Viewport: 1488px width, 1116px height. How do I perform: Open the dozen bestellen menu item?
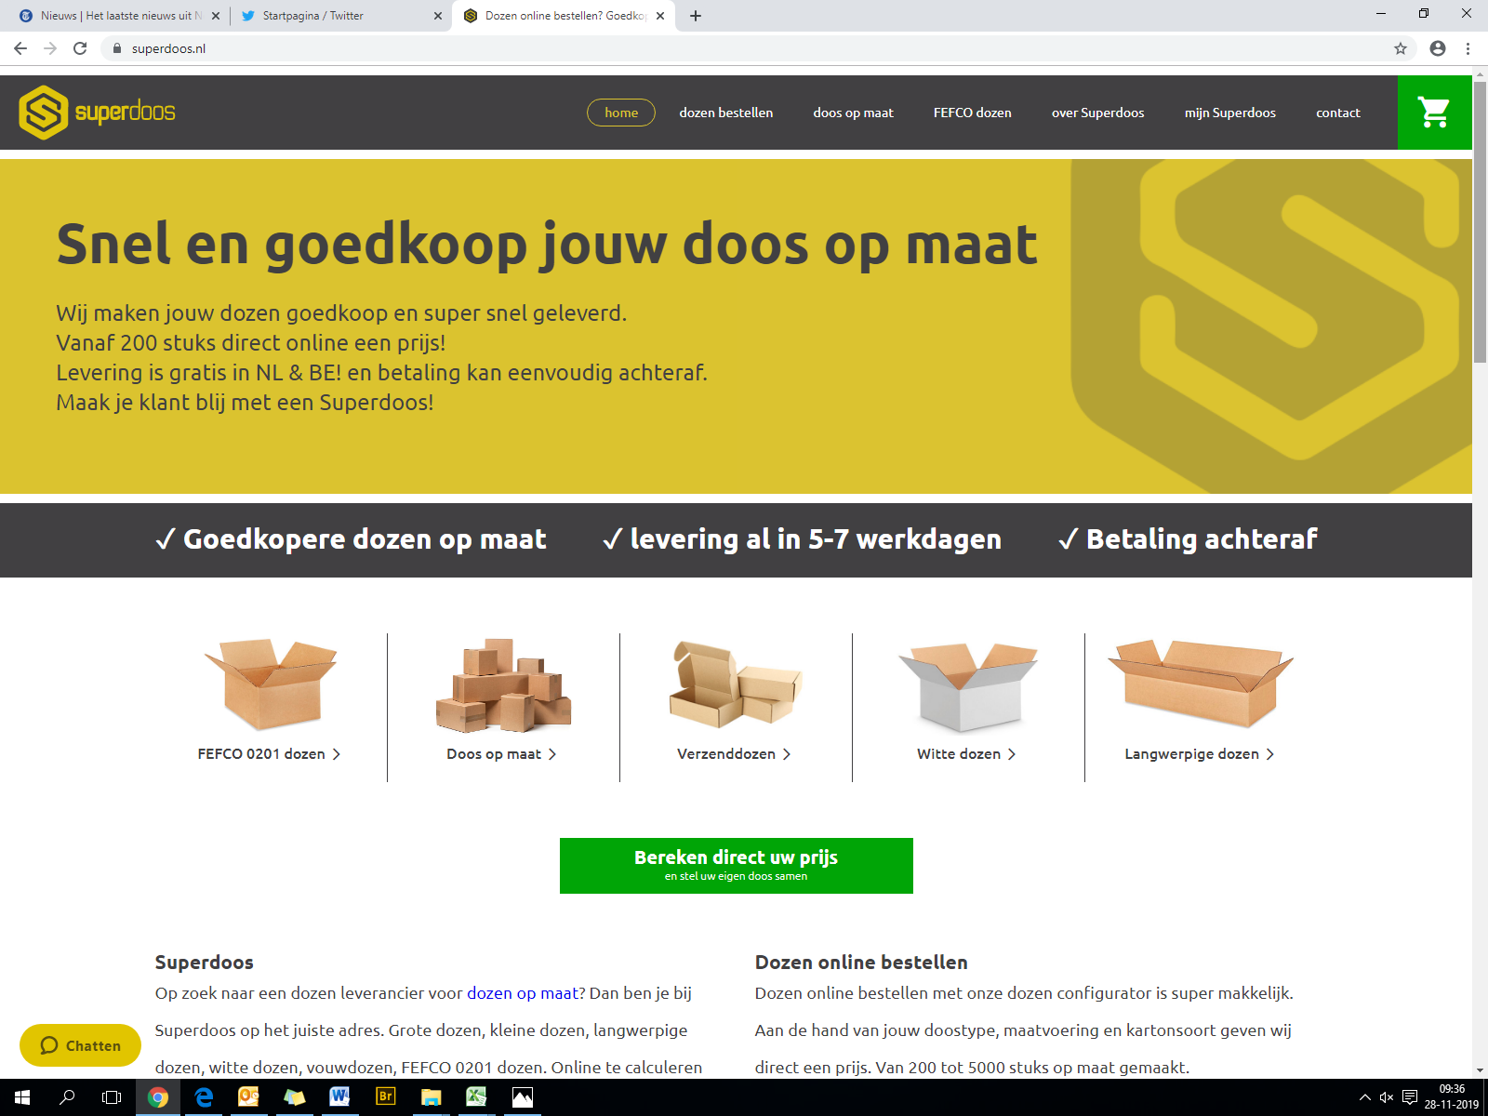pyautogui.click(x=725, y=113)
